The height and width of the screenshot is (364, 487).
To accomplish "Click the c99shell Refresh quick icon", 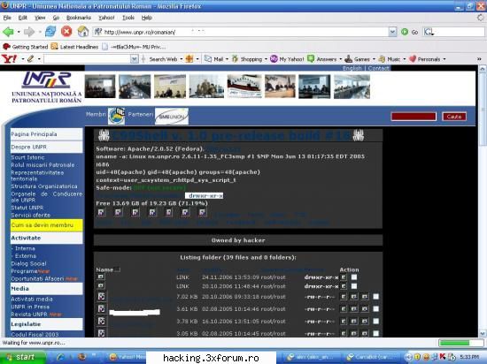I will (168, 212).
